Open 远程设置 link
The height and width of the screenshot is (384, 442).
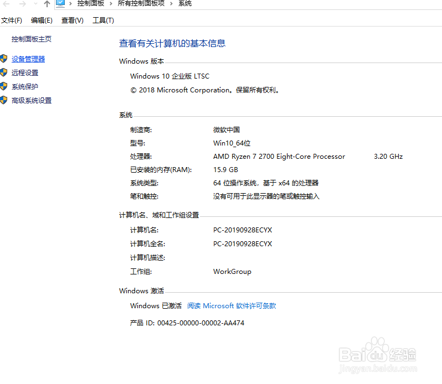[25, 73]
